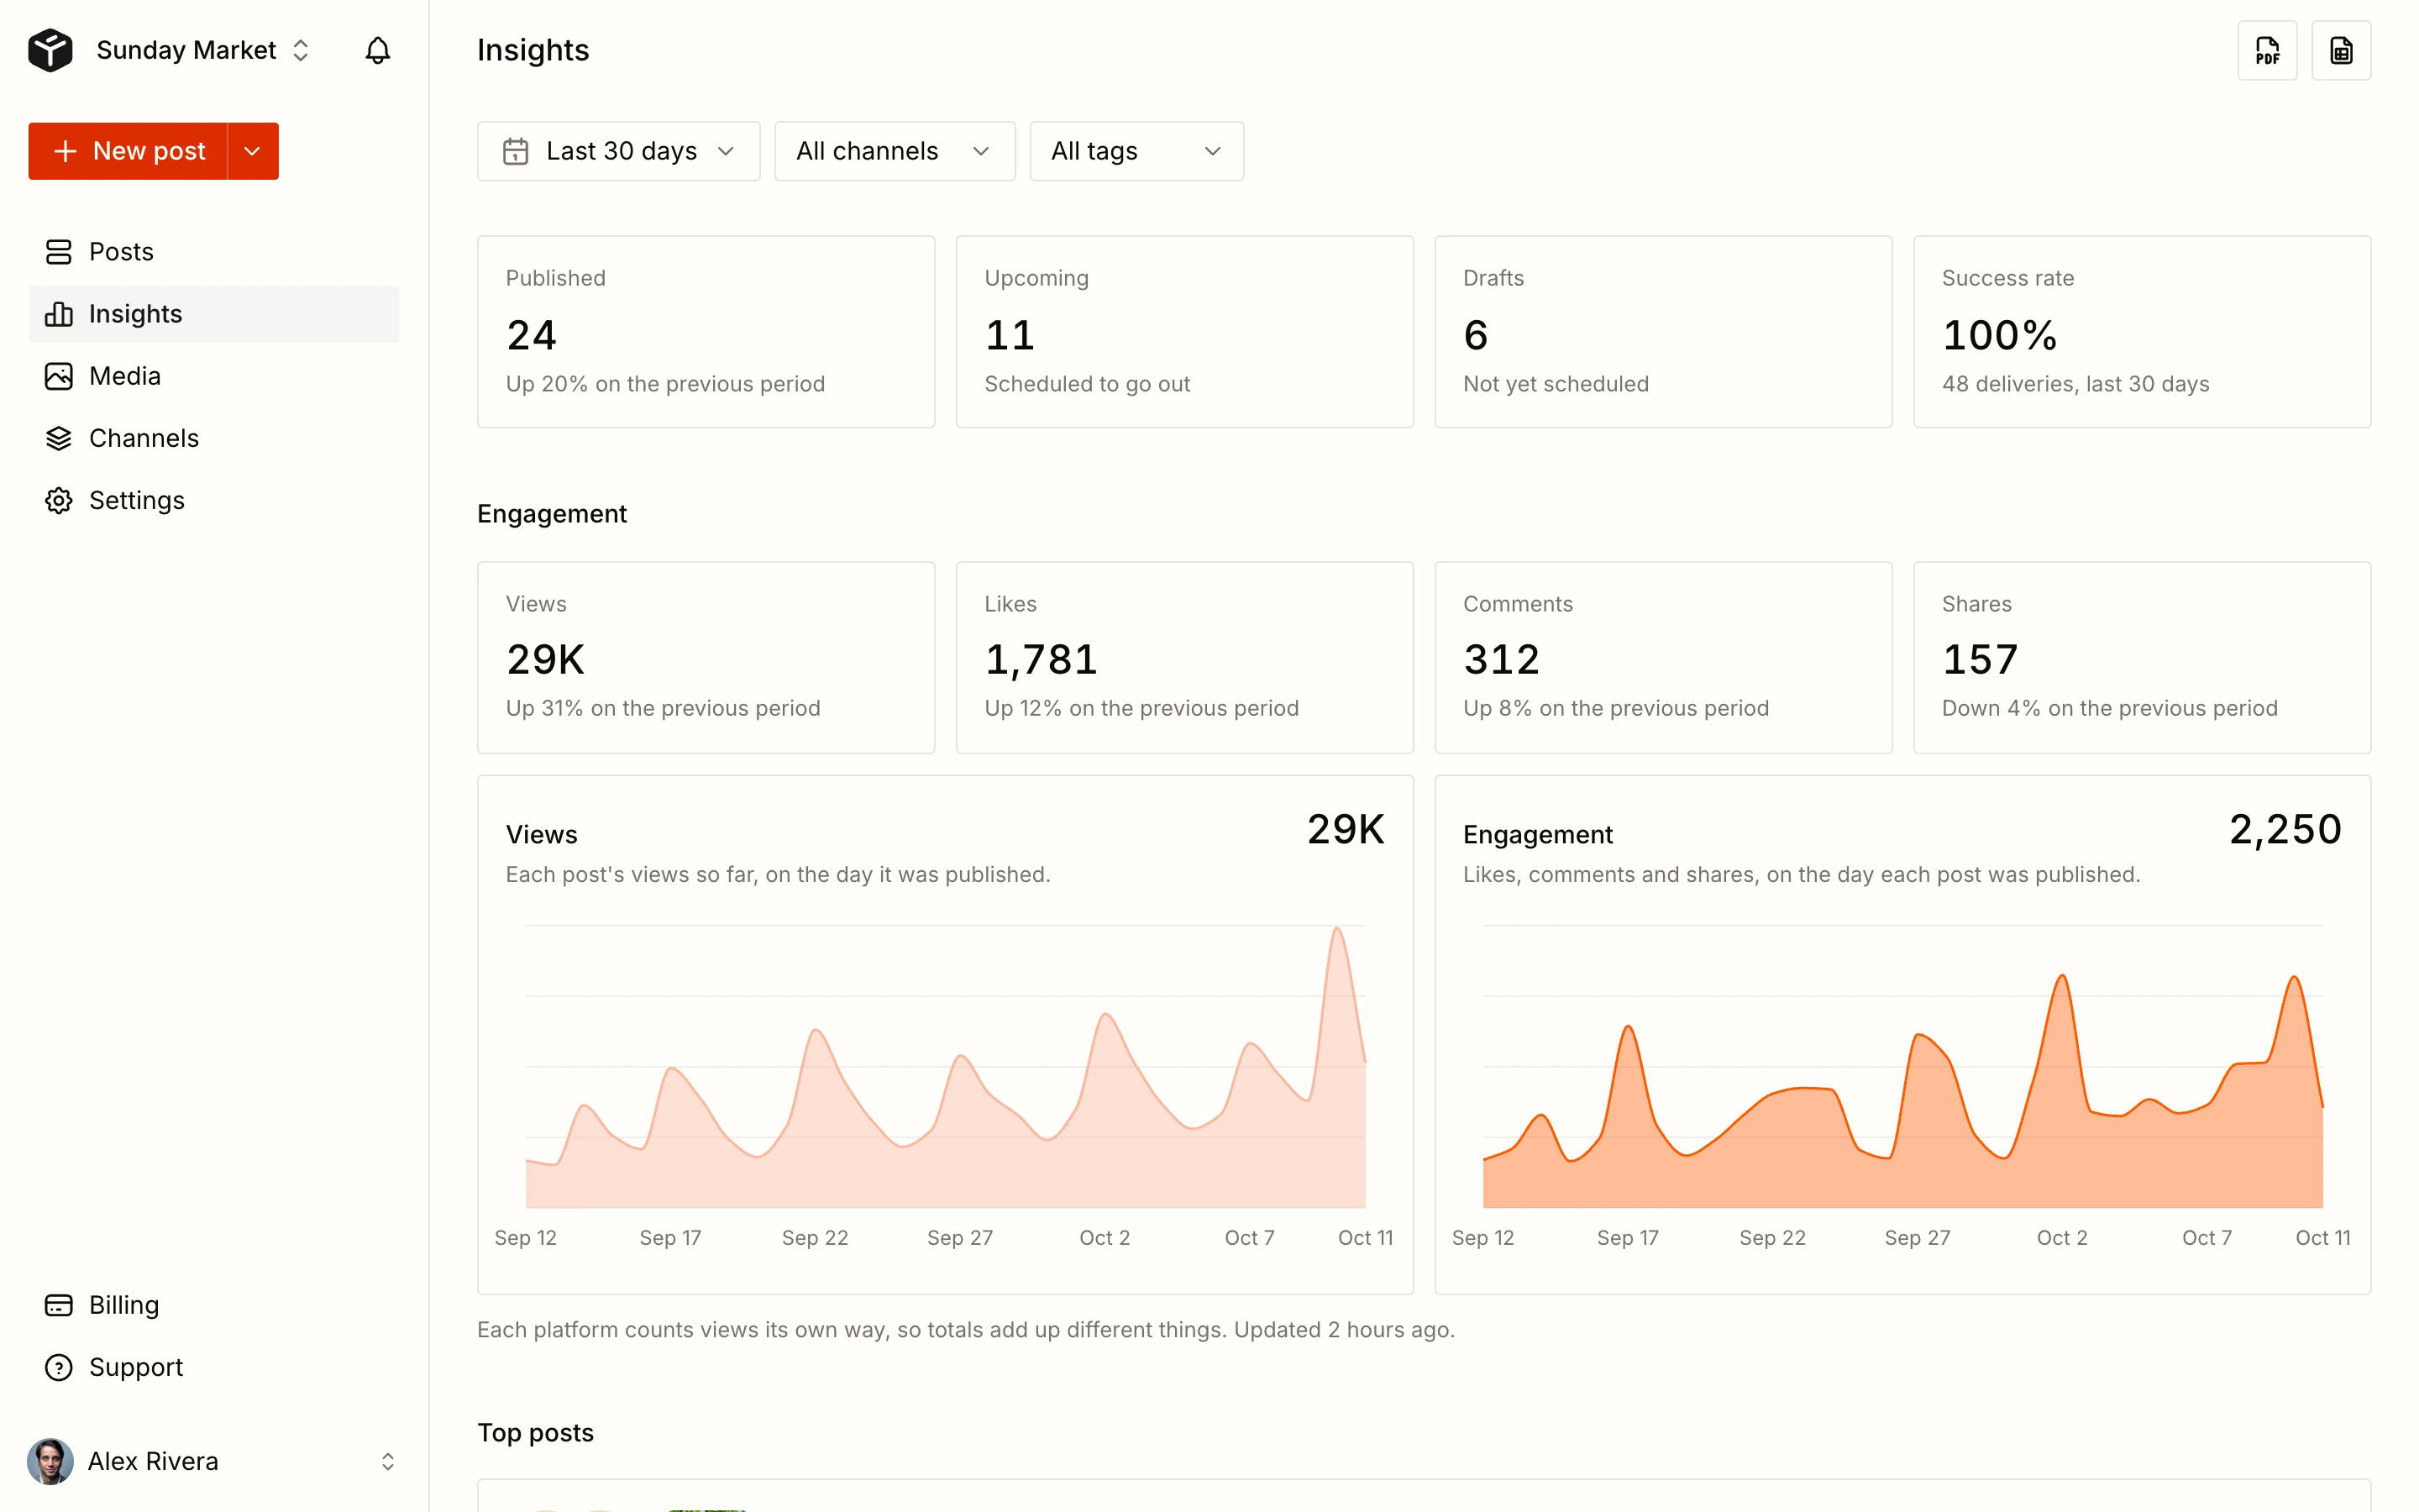Click the Posts sidebar icon

point(59,252)
